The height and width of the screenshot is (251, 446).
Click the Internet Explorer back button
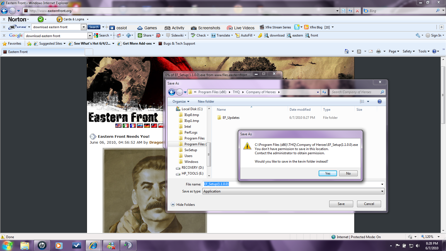(4, 11)
